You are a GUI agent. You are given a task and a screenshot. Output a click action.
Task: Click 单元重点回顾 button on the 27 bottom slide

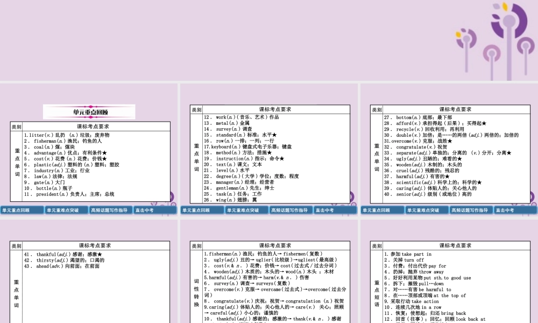pyautogui.click(x=383, y=210)
